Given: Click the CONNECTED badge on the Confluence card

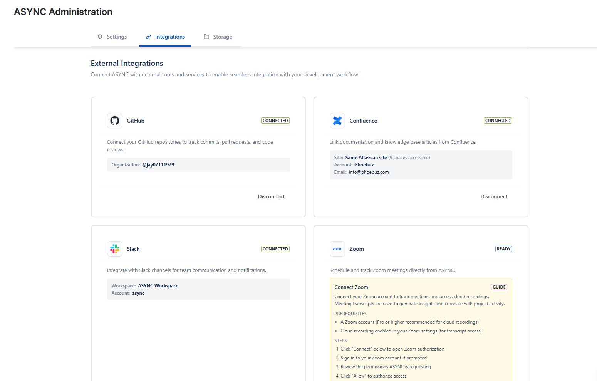Looking at the screenshot, I should pos(498,120).
